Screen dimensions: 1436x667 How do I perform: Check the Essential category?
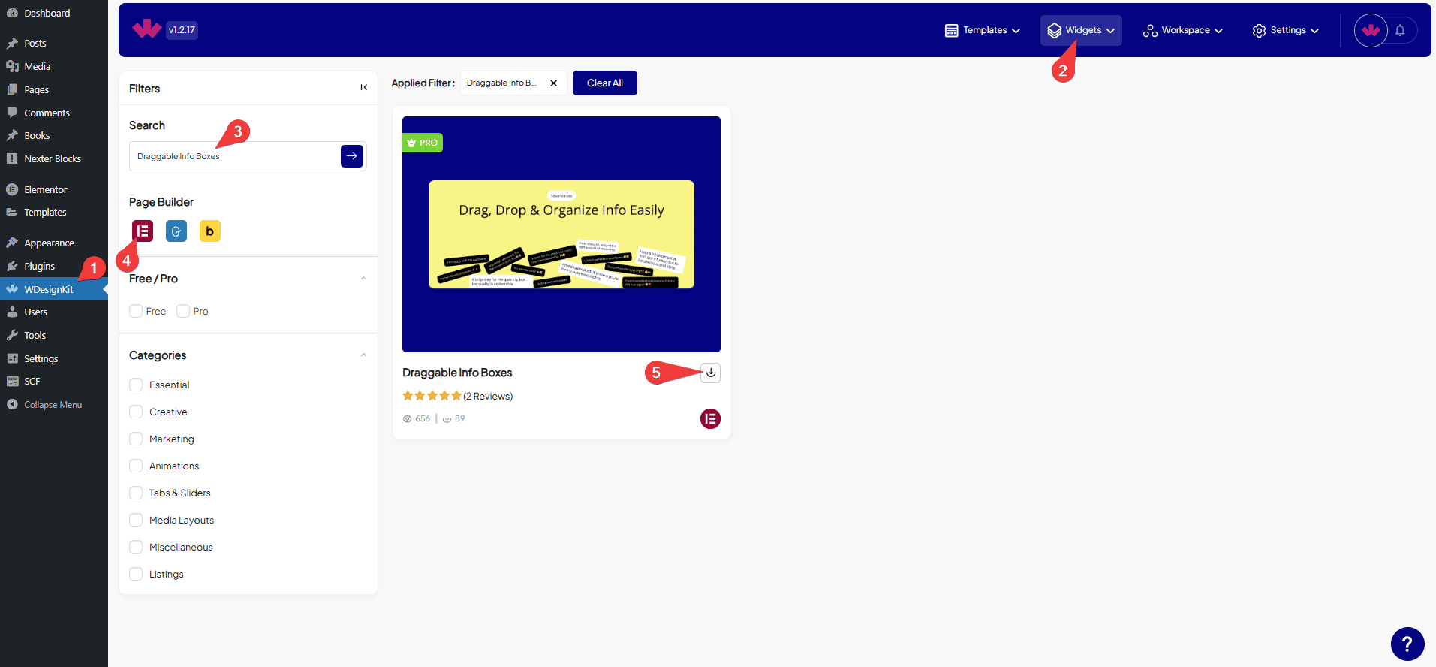(136, 385)
